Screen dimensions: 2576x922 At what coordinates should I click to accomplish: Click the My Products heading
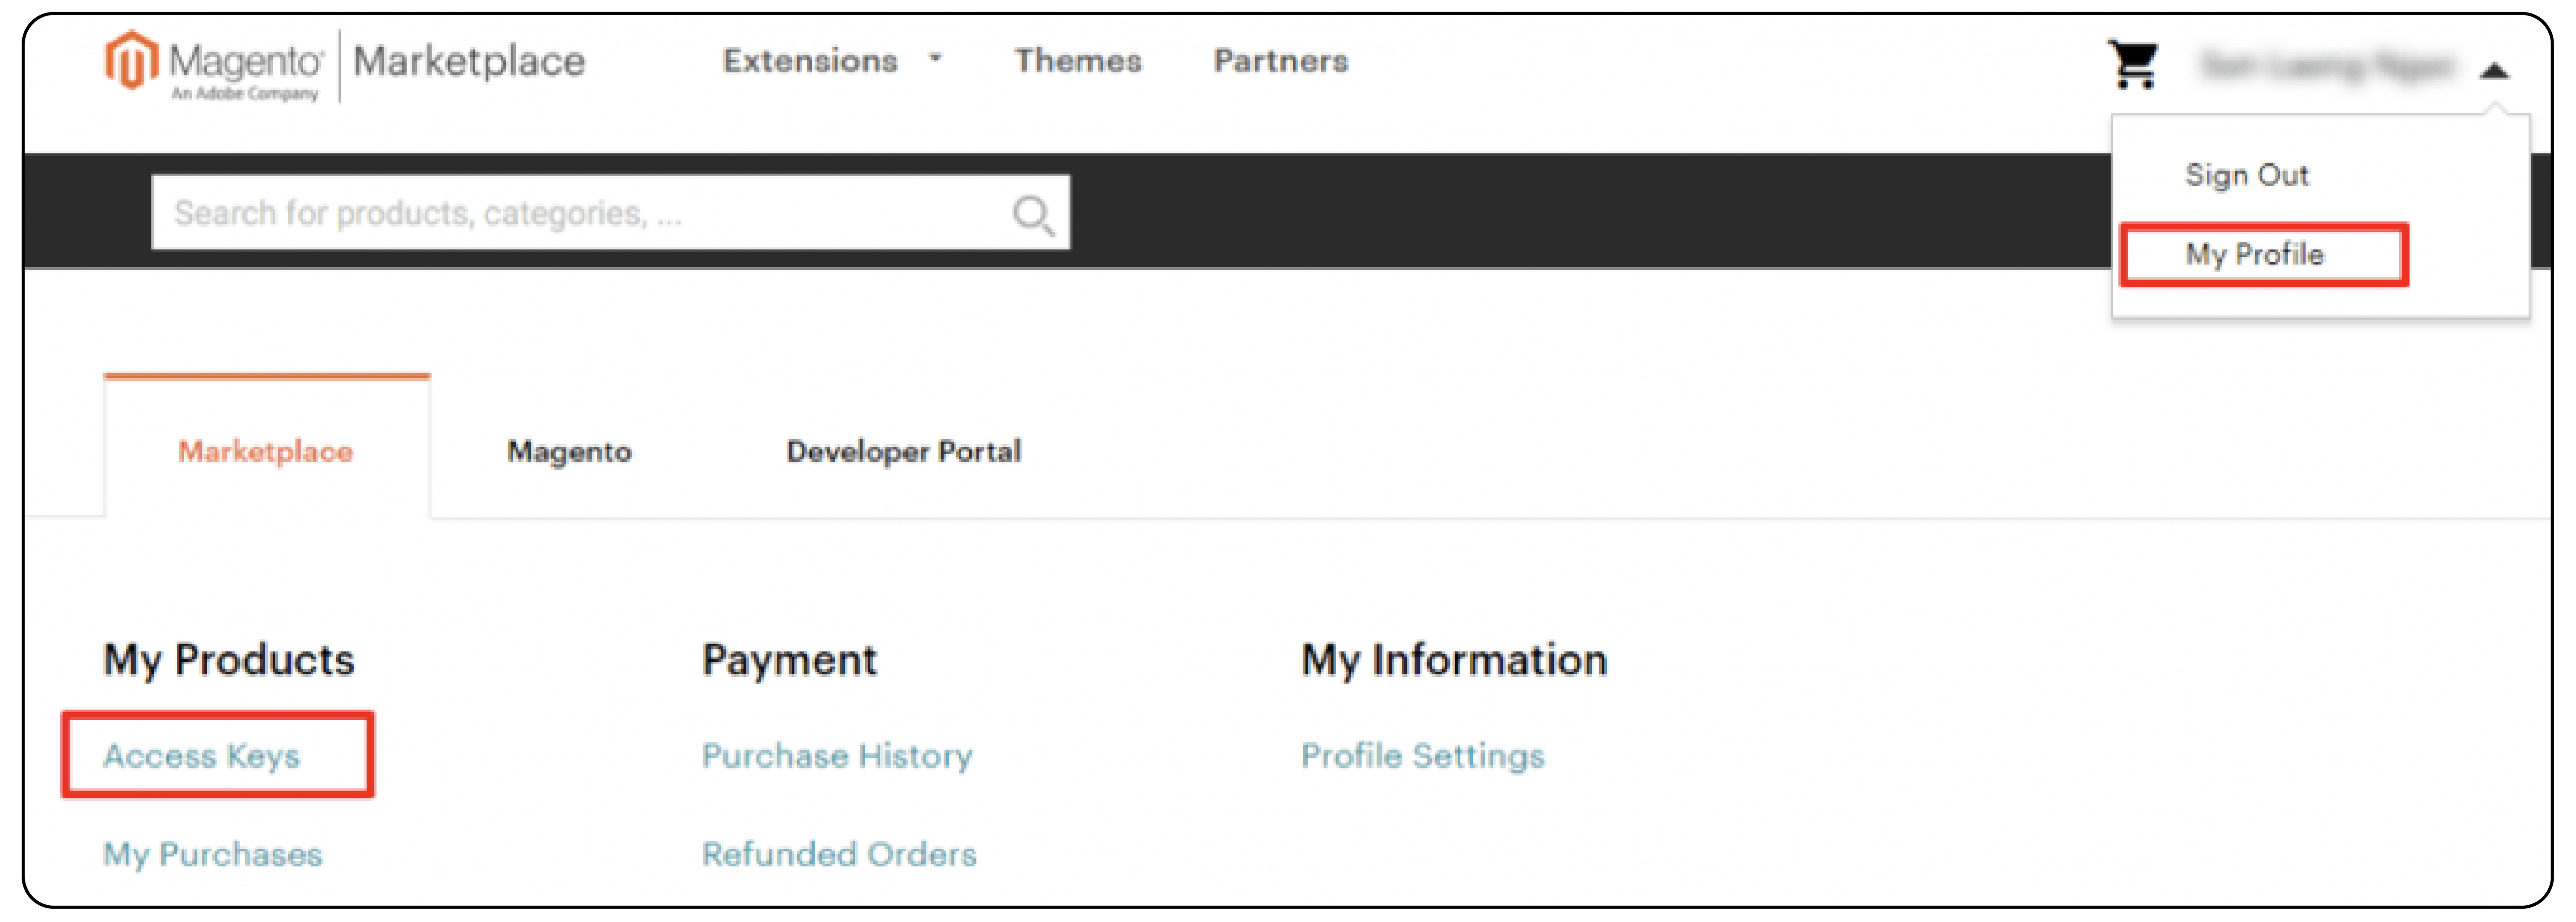[x=229, y=660]
